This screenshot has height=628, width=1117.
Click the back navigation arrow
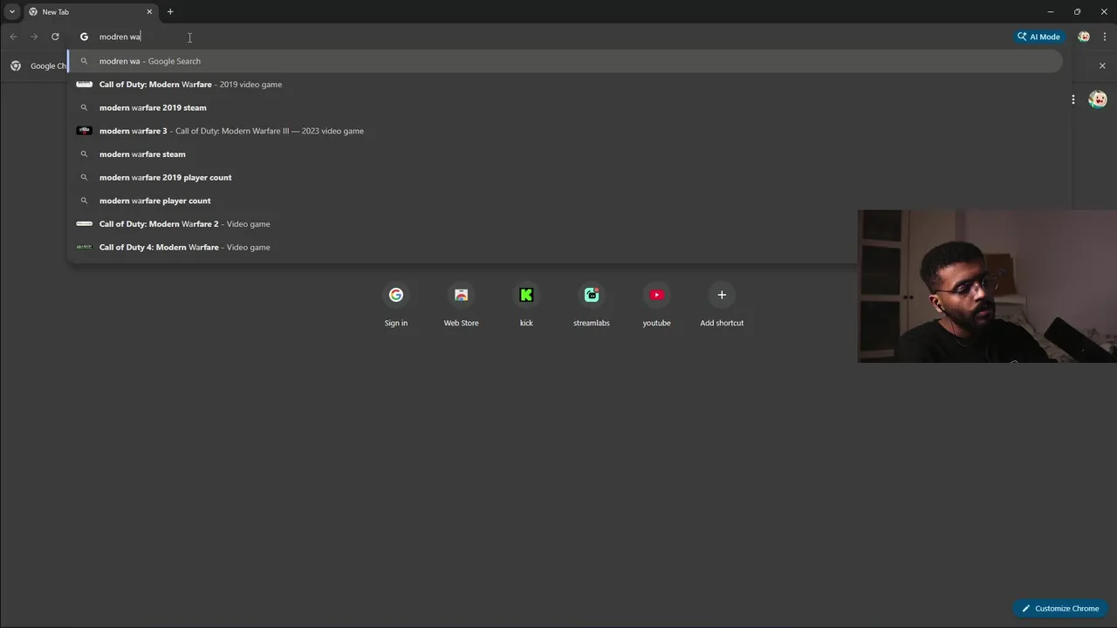click(13, 37)
